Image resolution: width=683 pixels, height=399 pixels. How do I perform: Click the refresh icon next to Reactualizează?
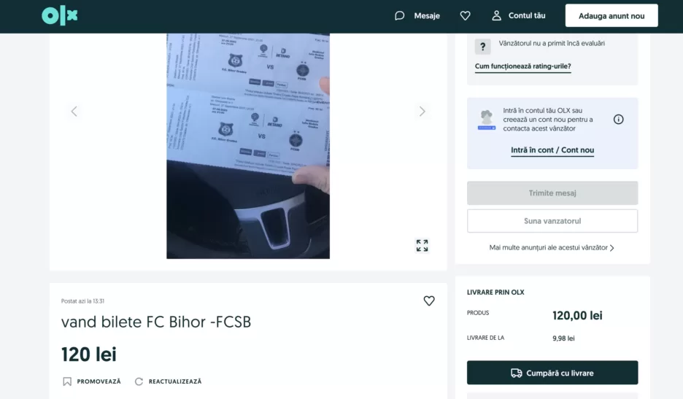139,381
